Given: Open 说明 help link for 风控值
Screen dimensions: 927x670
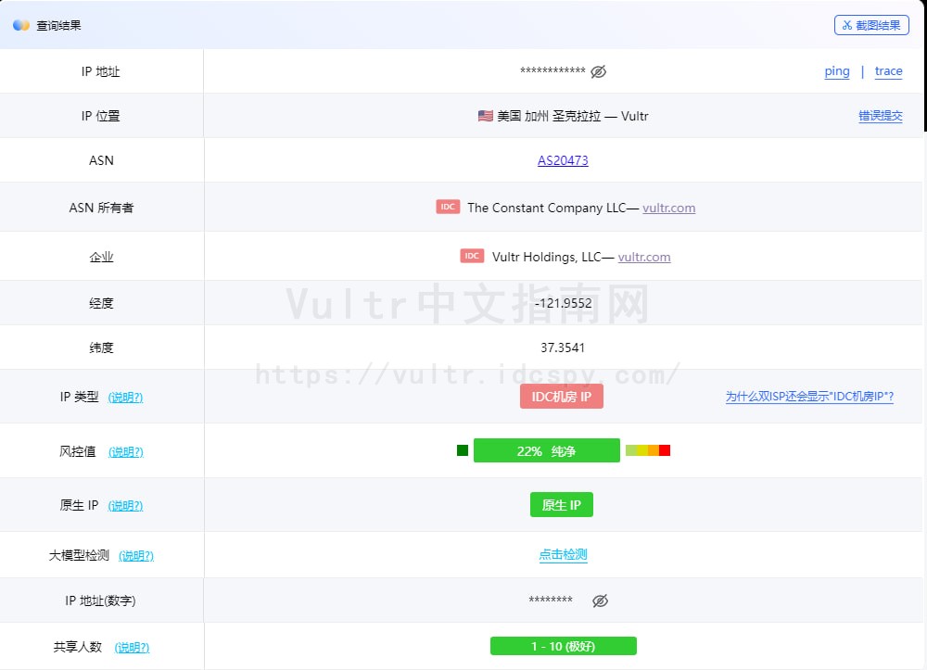Looking at the screenshot, I should [126, 452].
